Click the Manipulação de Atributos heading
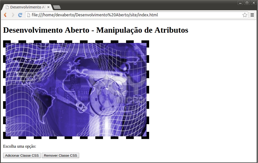Screen dimensions: 258x163 (96, 30)
